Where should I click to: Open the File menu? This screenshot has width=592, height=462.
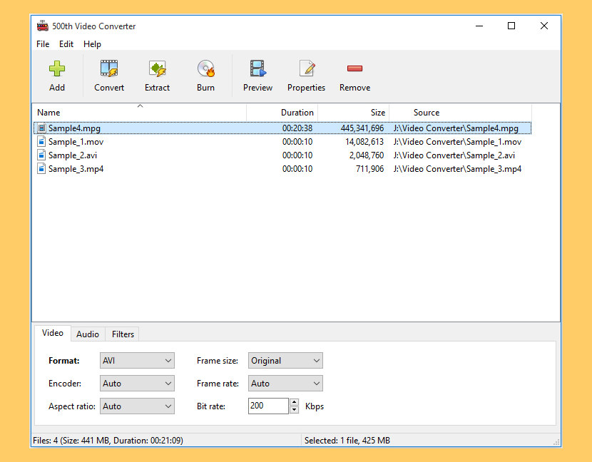pos(42,43)
